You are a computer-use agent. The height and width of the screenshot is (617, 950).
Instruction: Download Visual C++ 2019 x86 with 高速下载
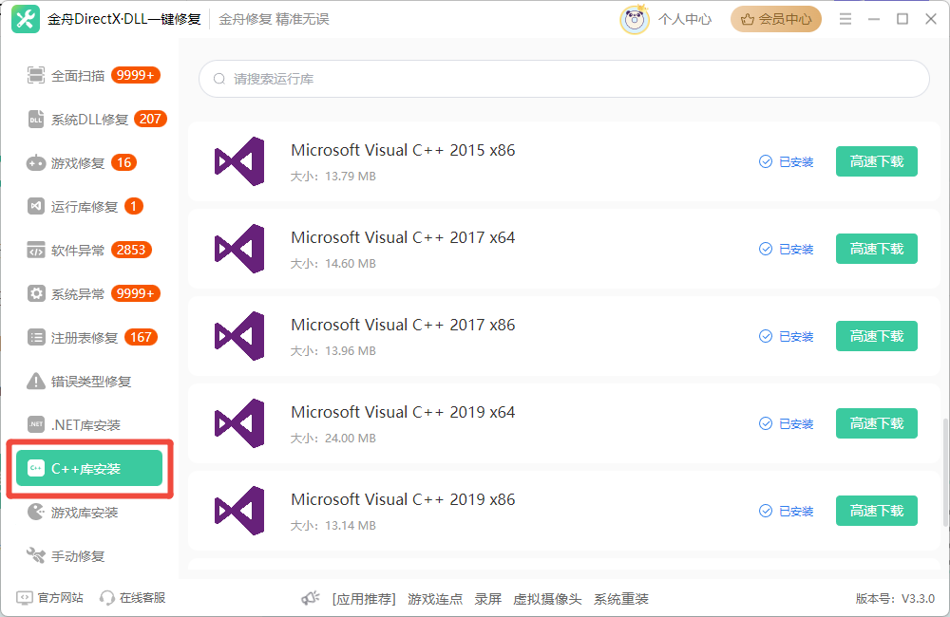tap(877, 511)
